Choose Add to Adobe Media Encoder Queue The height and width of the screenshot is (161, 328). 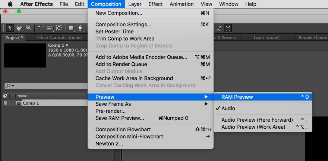[151, 57]
